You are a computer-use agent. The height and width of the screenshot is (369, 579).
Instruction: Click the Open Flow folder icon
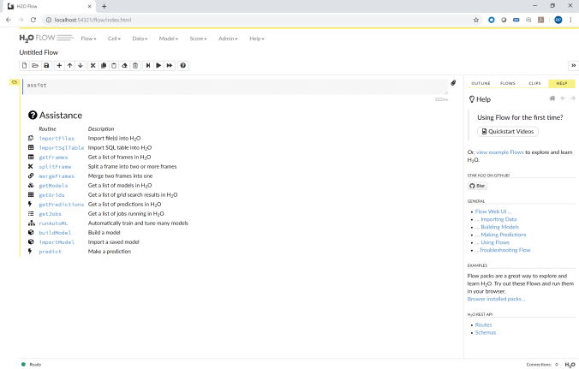point(35,65)
